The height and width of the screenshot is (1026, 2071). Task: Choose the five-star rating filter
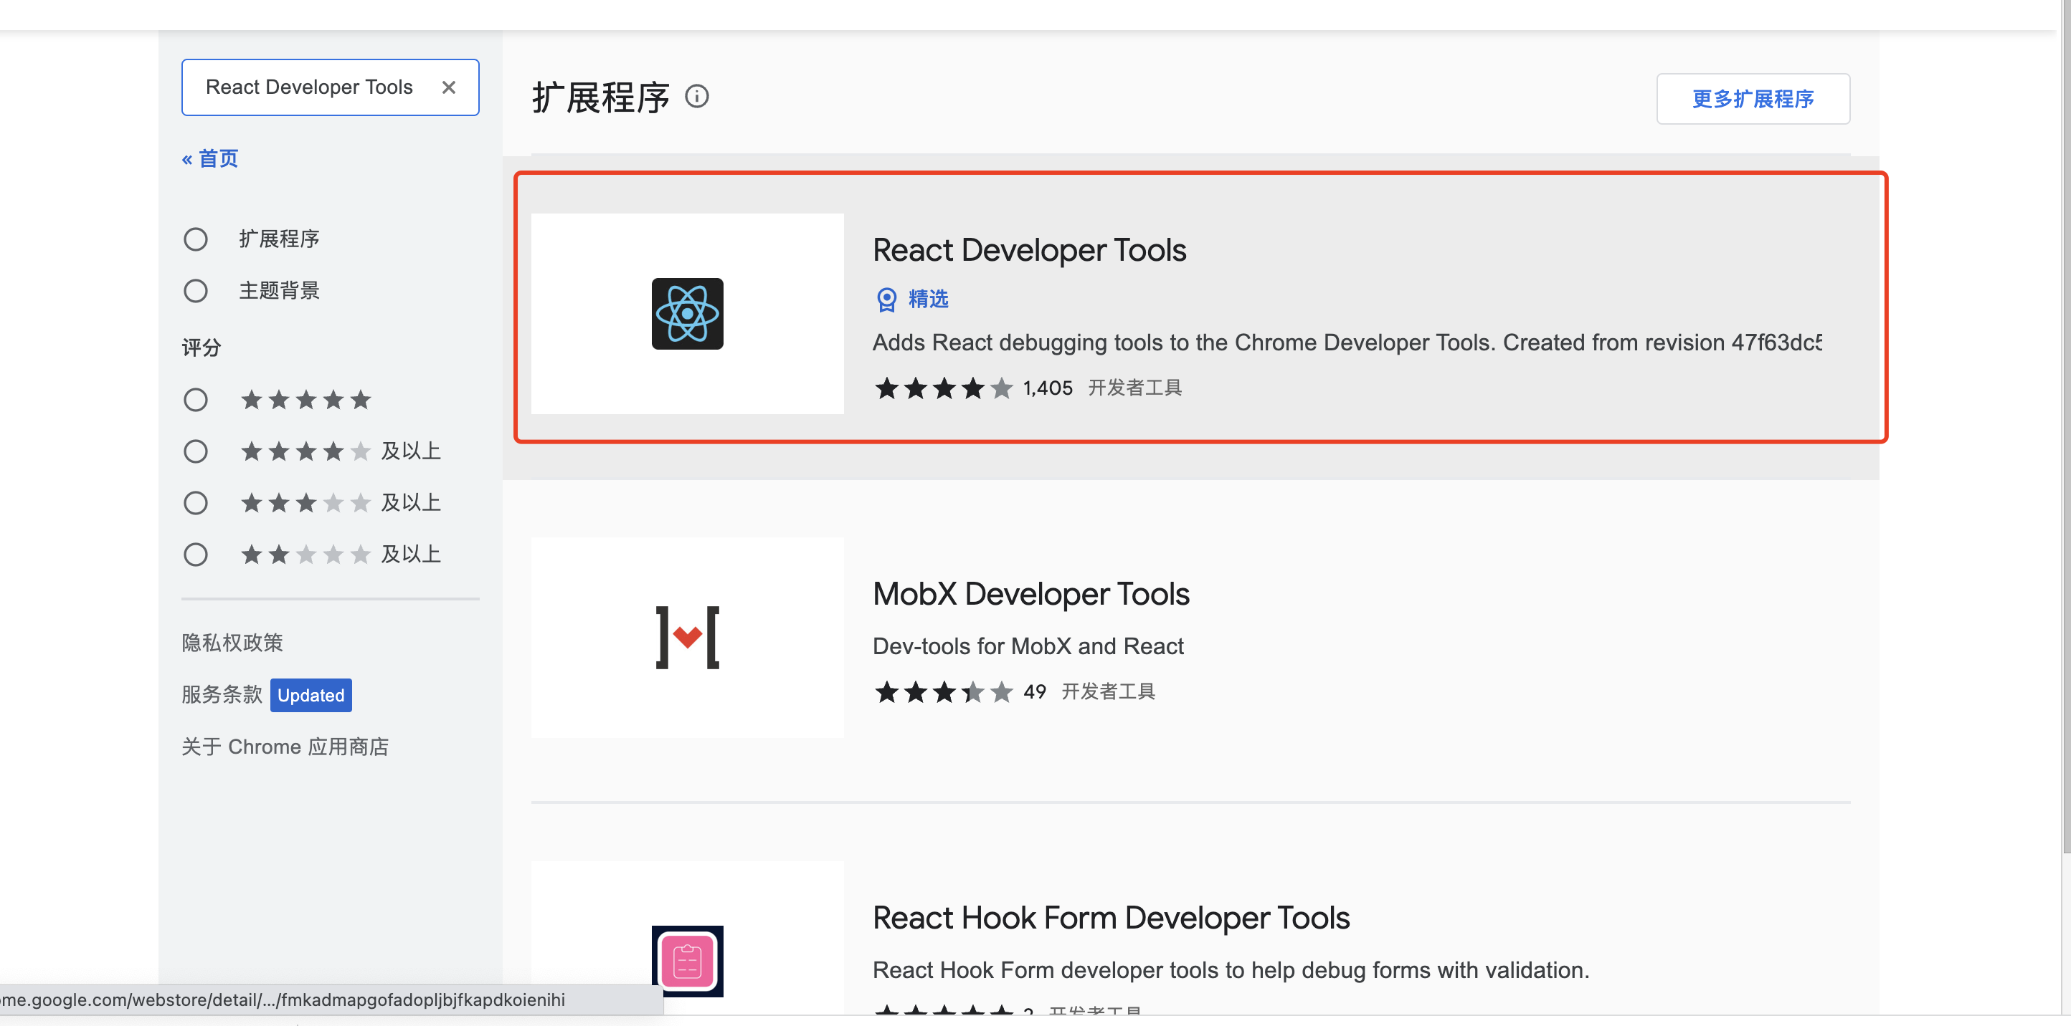click(x=195, y=400)
